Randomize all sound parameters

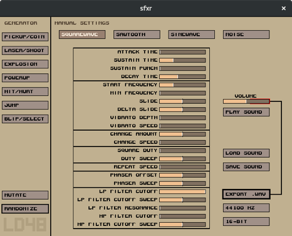(25, 208)
